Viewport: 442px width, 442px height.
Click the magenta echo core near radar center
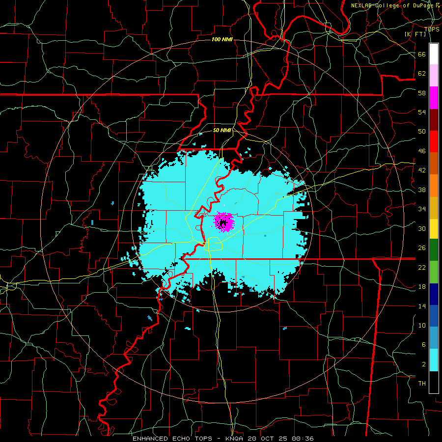coord(224,222)
